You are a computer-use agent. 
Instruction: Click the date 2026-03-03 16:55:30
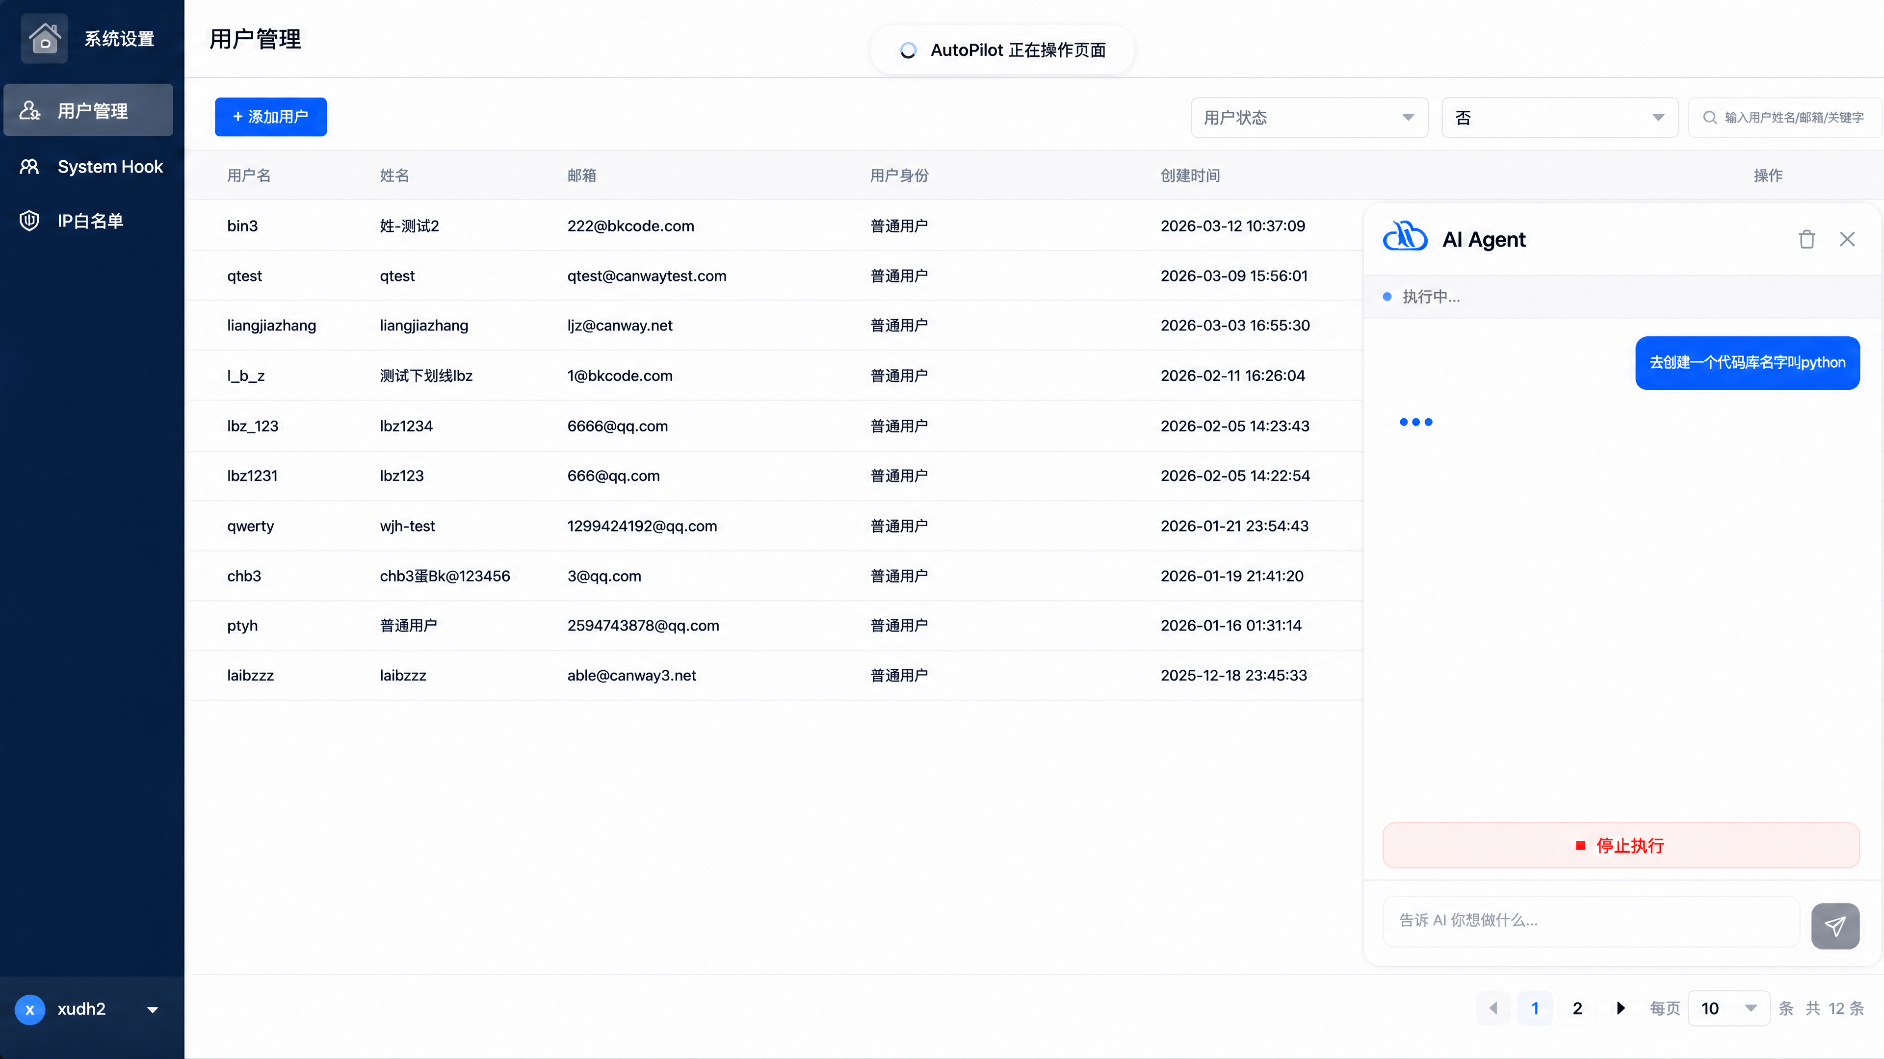click(x=1235, y=325)
